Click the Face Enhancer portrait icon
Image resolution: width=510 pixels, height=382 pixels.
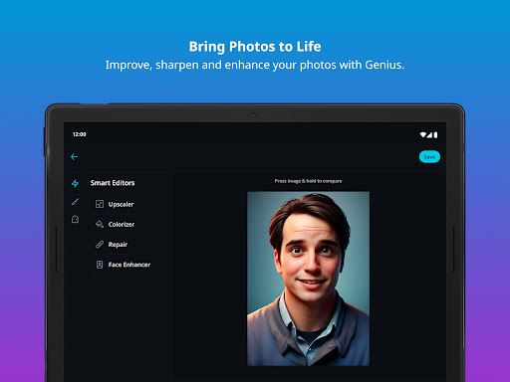pyautogui.click(x=100, y=265)
